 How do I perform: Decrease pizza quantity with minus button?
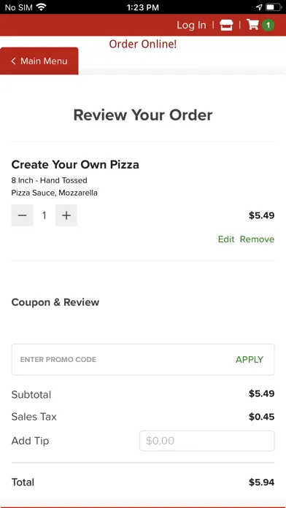[22, 215]
